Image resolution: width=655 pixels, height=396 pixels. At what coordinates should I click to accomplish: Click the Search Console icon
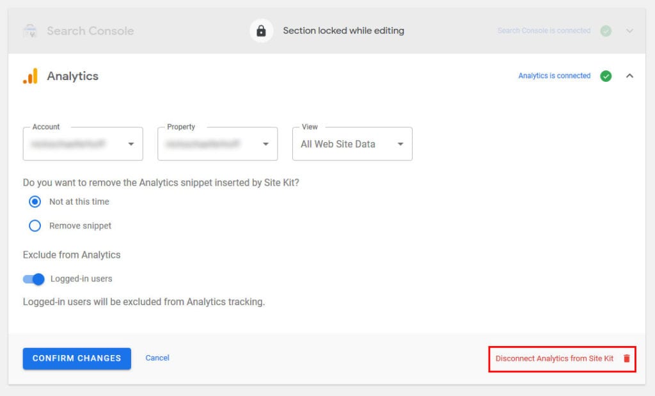[31, 30]
